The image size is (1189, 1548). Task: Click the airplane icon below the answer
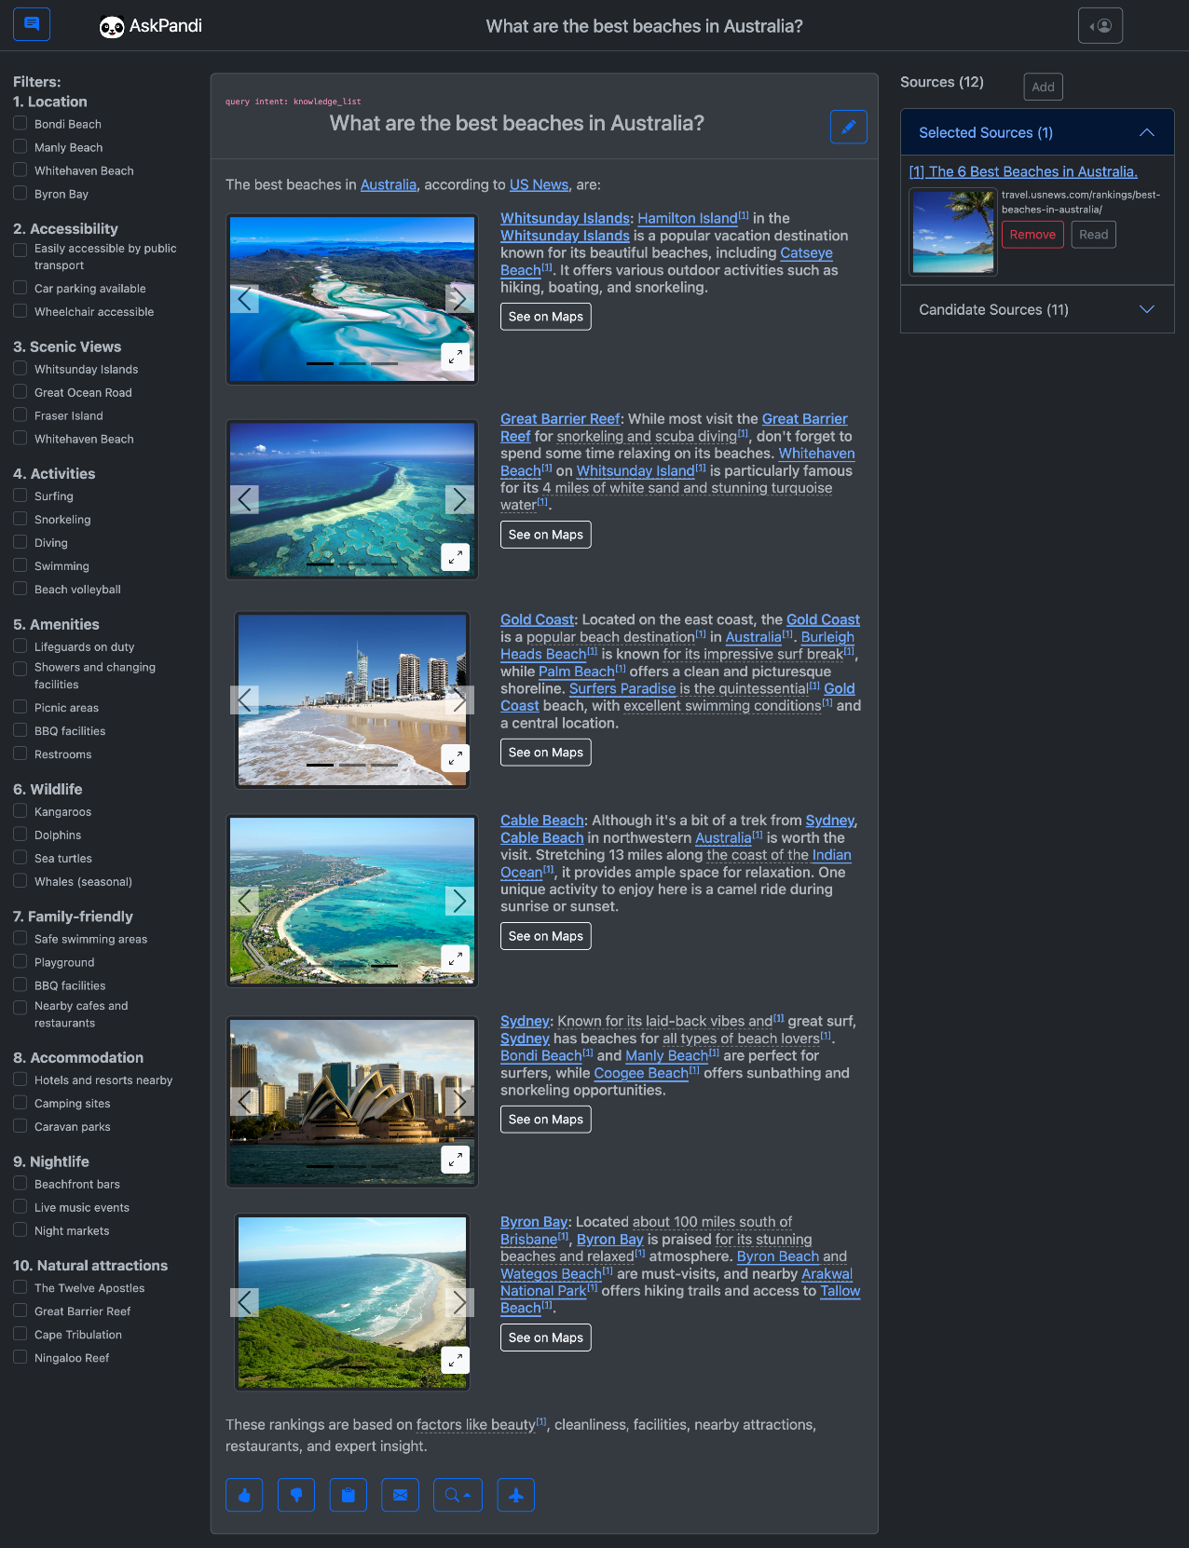coord(515,1495)
